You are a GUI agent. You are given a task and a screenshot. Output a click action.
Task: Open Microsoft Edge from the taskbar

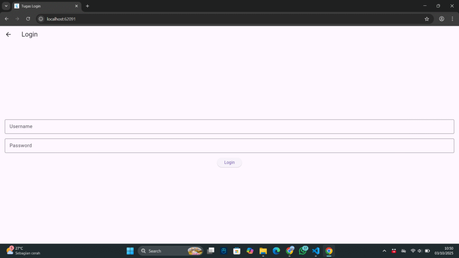276,251
